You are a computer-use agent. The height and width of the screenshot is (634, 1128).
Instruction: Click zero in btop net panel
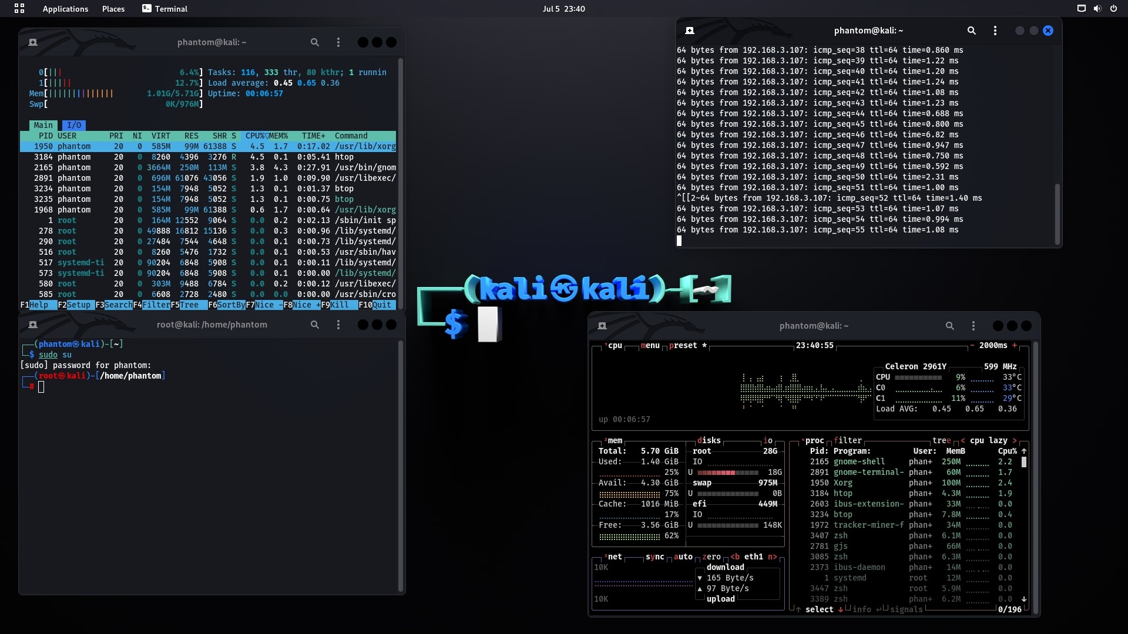711,557
